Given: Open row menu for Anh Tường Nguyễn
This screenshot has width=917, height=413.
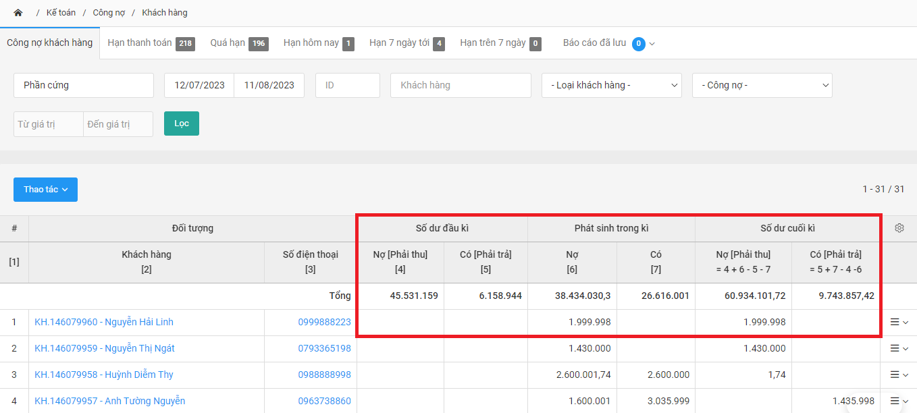Looking at the screenshot, I should coord(899,401).
